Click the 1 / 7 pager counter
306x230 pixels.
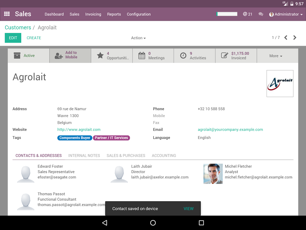(276, 38)
